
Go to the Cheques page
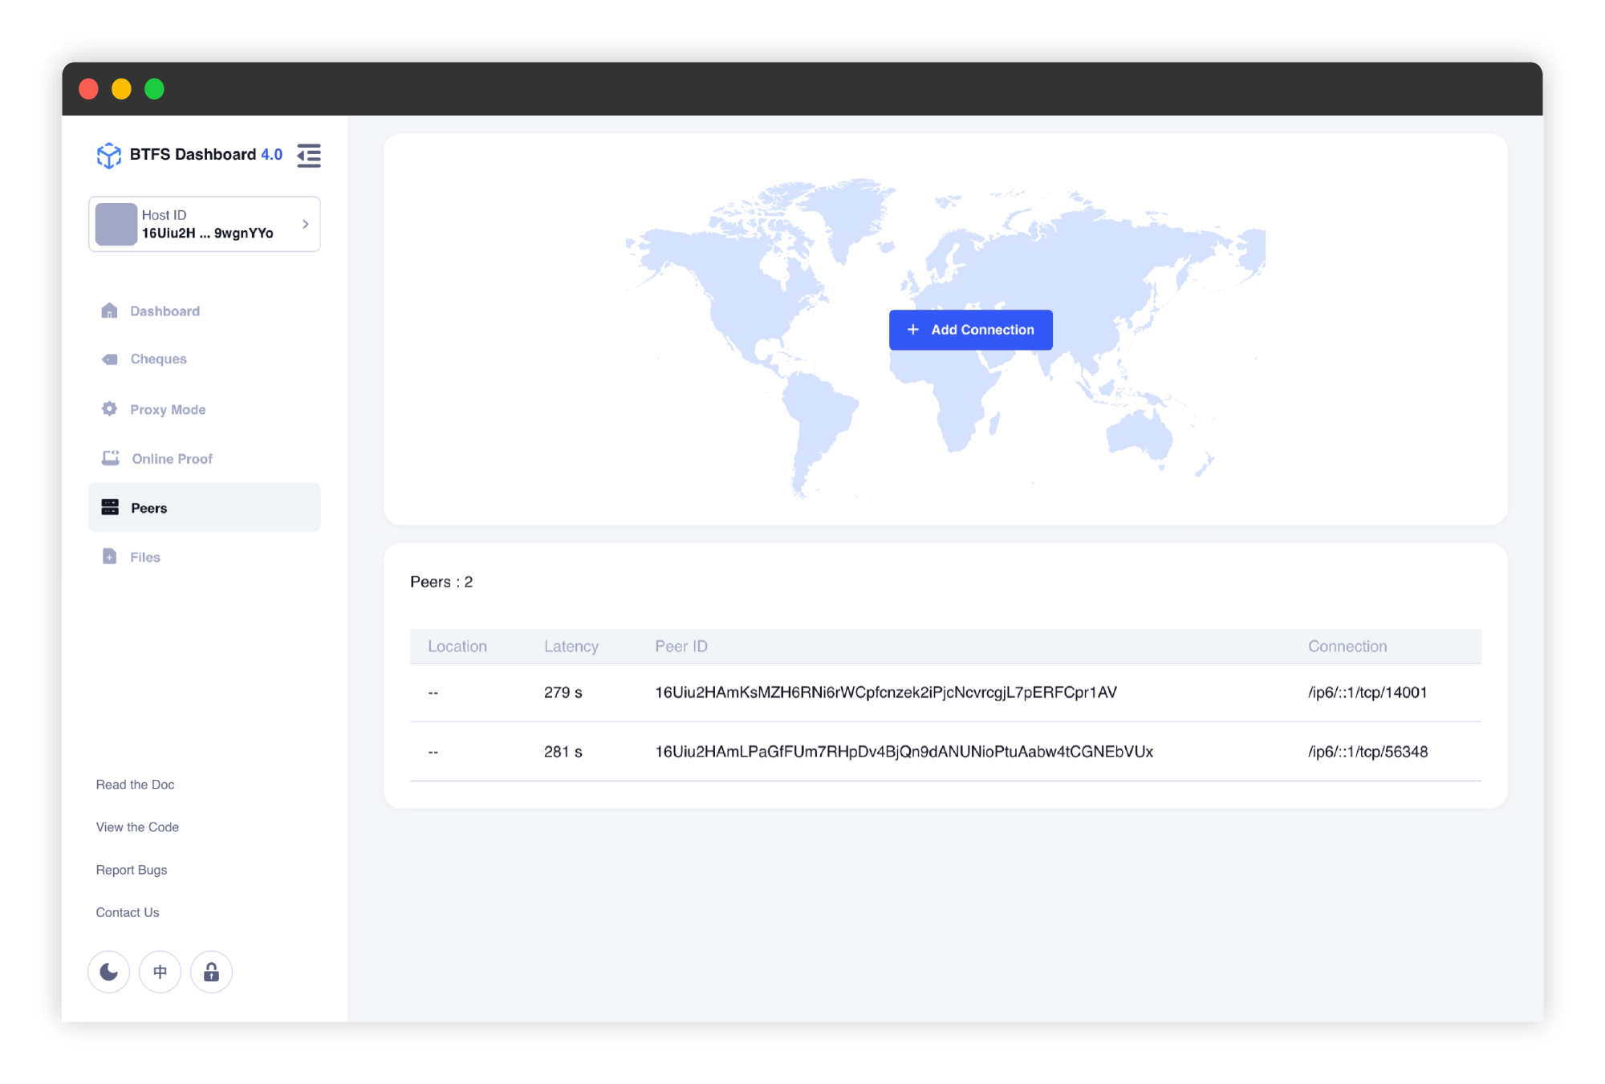[x=159, y=359]
